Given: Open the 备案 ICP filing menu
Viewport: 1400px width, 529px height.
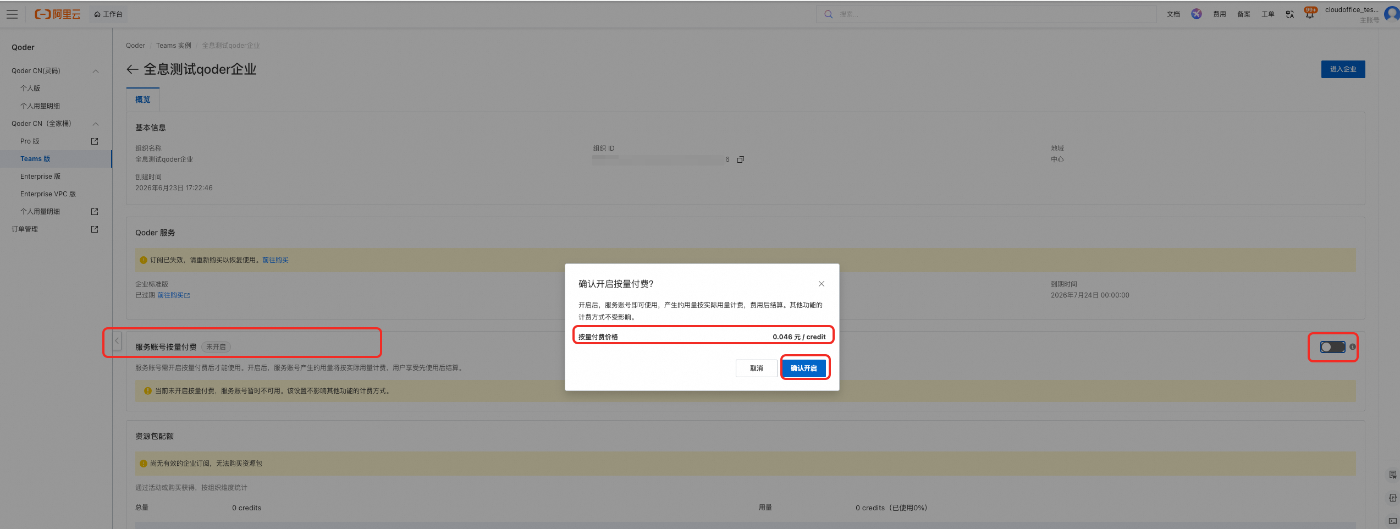Looking at the screenshot, I should 1243,14.
